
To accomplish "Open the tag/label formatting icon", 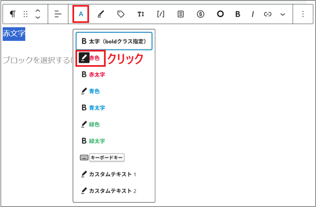I will [120, 14].
